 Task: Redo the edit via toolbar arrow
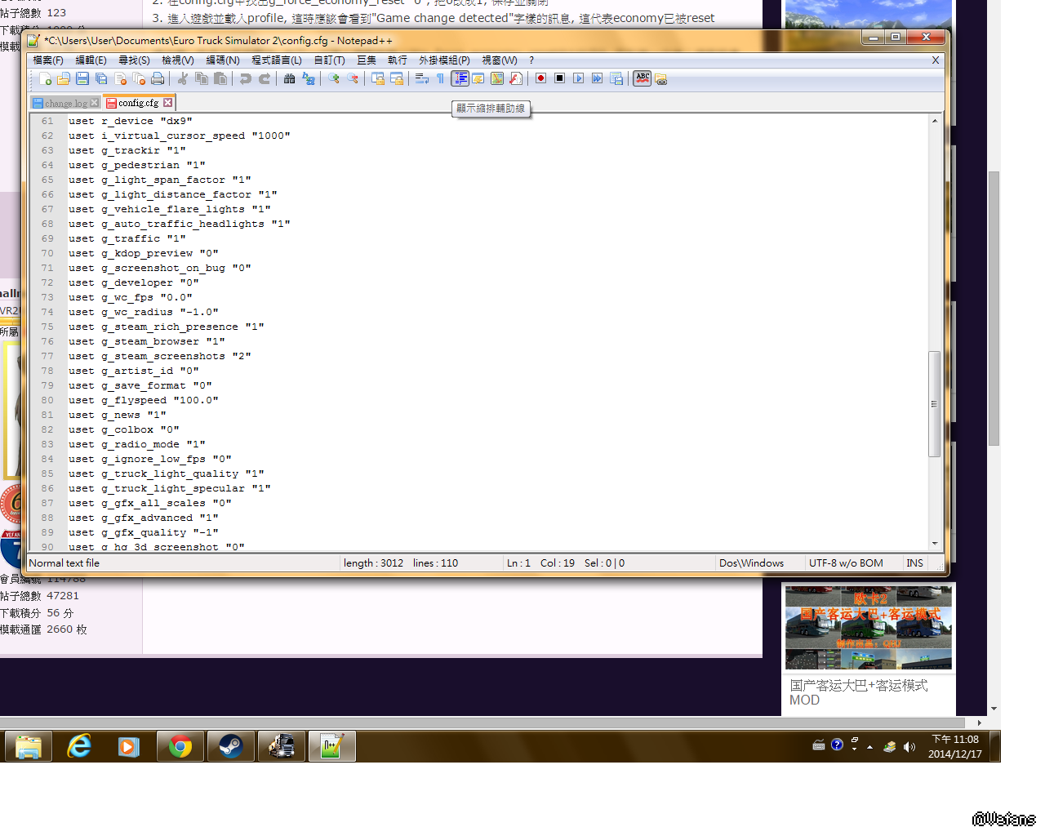(264, 78)
